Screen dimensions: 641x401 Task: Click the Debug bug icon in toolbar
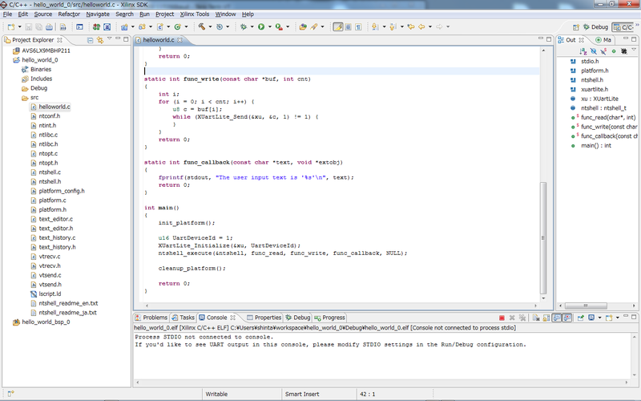[x=244, y=26]
